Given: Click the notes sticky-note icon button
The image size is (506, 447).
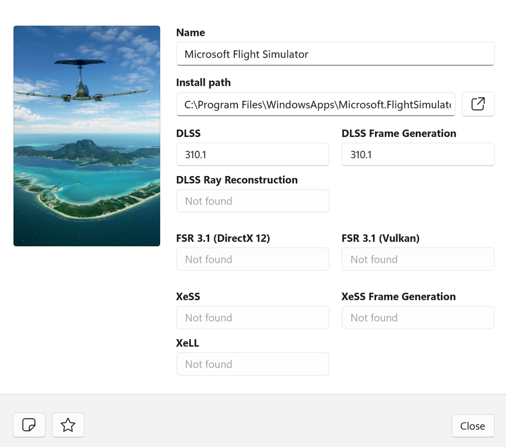Looking at the screenshot, I should pos(29,425).
